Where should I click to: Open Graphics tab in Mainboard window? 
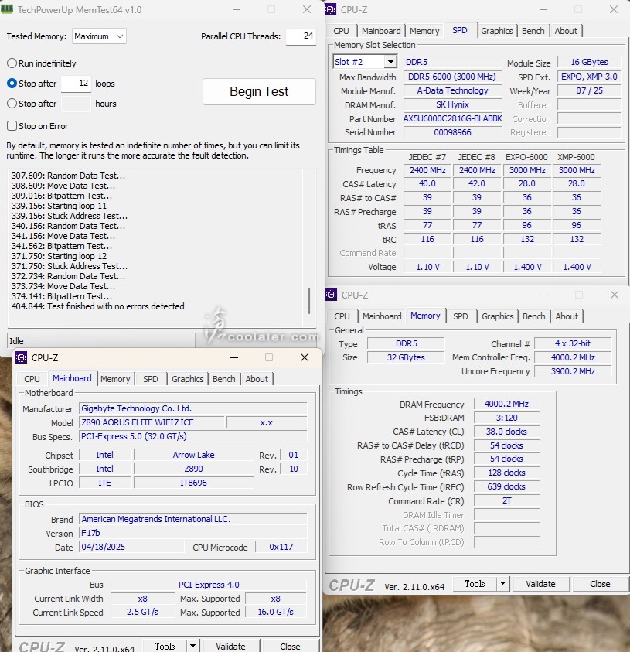click(x=187, y=379)
